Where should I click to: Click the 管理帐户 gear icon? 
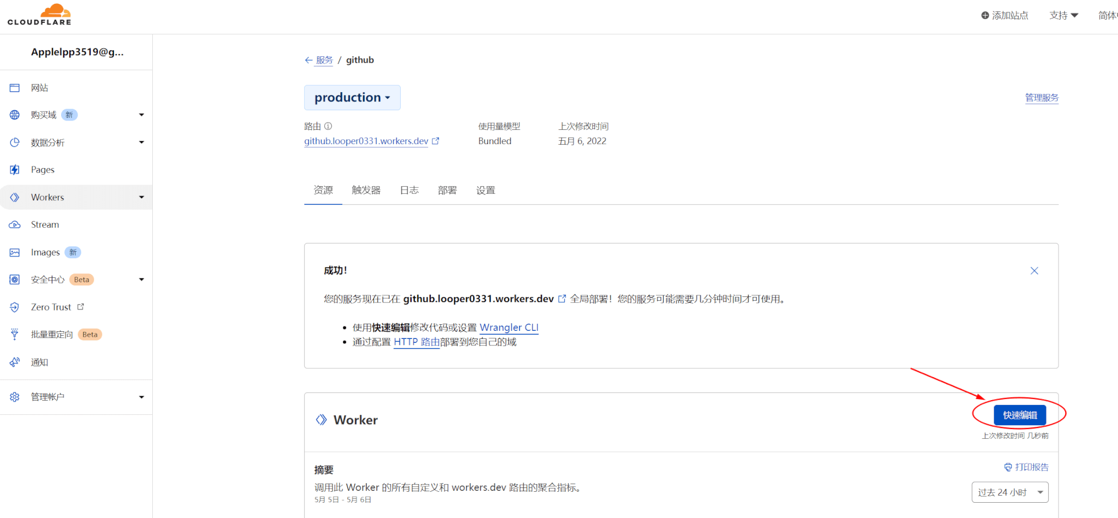[x=15, y=397]
